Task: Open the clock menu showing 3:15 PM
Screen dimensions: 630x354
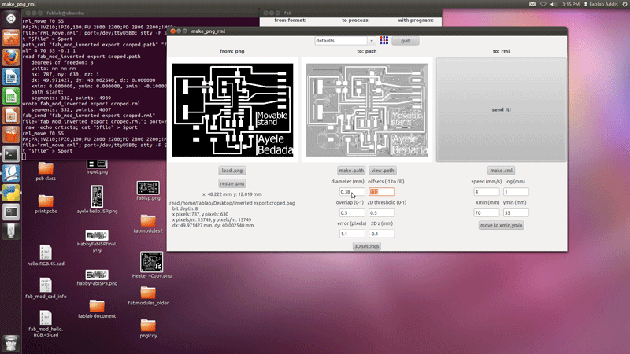Action: [x=570, y=4]
